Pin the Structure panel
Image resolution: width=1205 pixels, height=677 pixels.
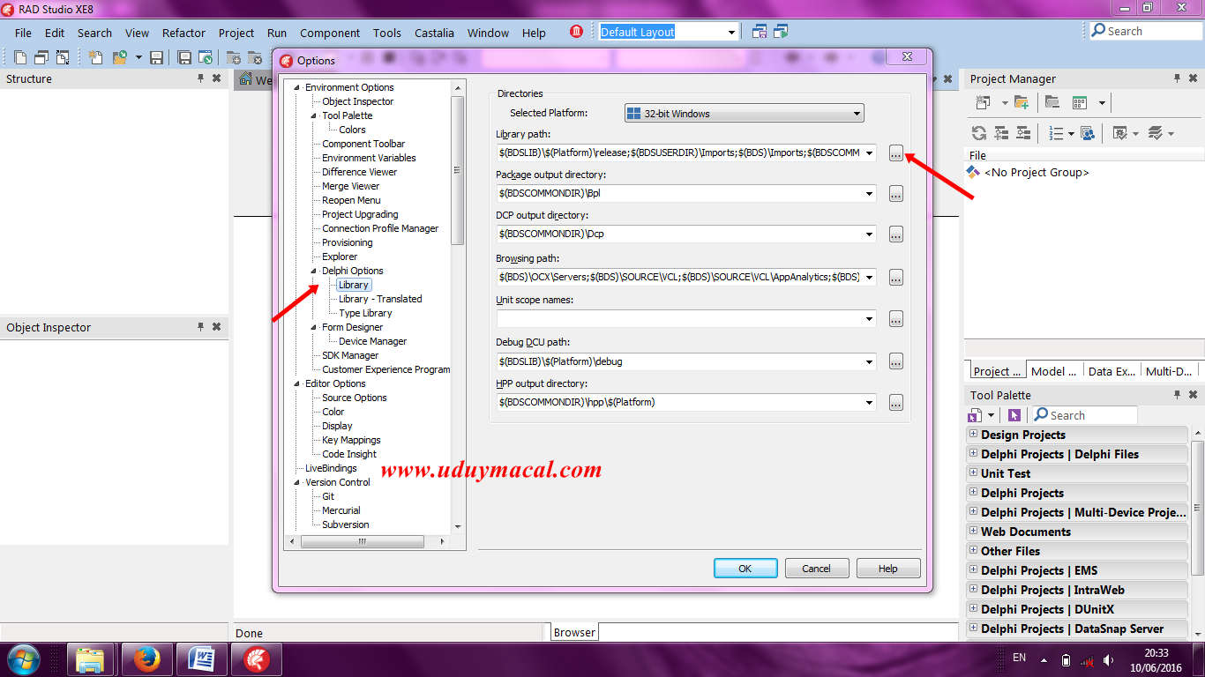click(200, 78)
